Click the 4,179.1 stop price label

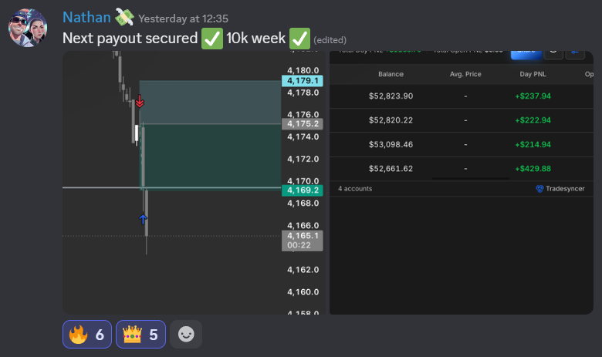(x=303, y=81)
